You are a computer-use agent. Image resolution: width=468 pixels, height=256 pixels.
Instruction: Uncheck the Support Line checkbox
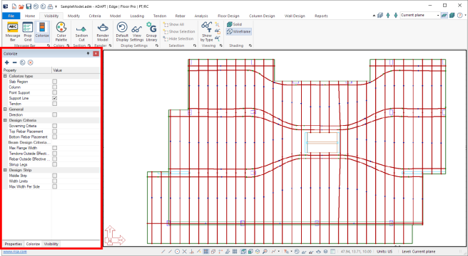[x=55, y=98]
